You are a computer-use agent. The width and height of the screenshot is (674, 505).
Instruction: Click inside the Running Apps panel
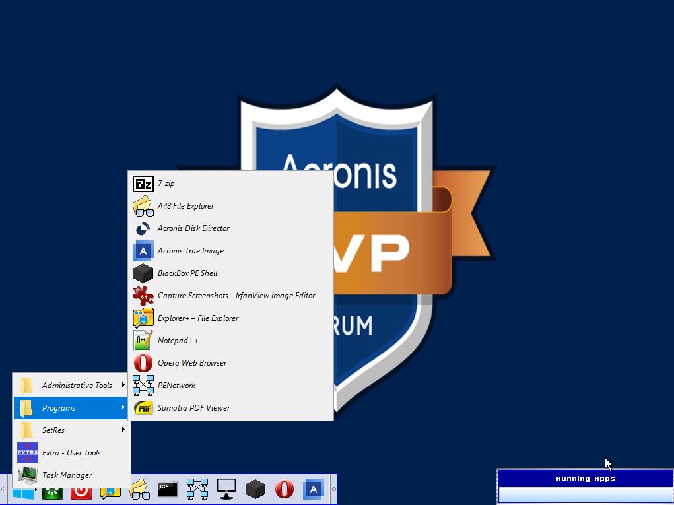pos(584,492)
